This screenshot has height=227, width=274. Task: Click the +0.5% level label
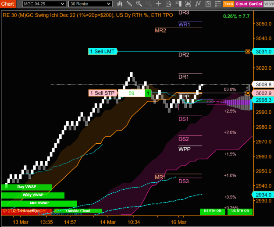click(x=230, y=197)
